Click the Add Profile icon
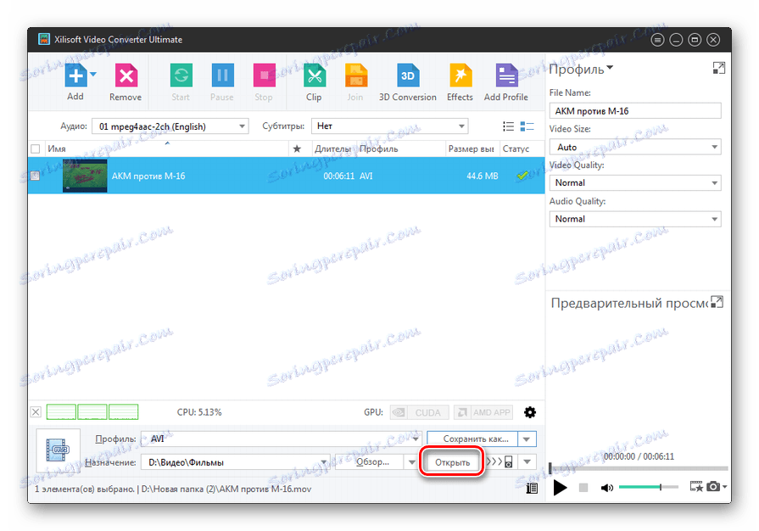This screenshot has width=759, height=531. 506,75
